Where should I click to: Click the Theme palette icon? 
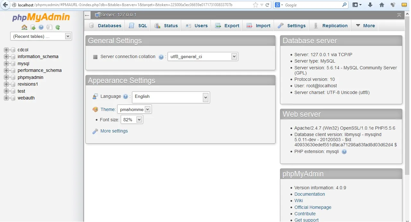(x=95, y=109)
